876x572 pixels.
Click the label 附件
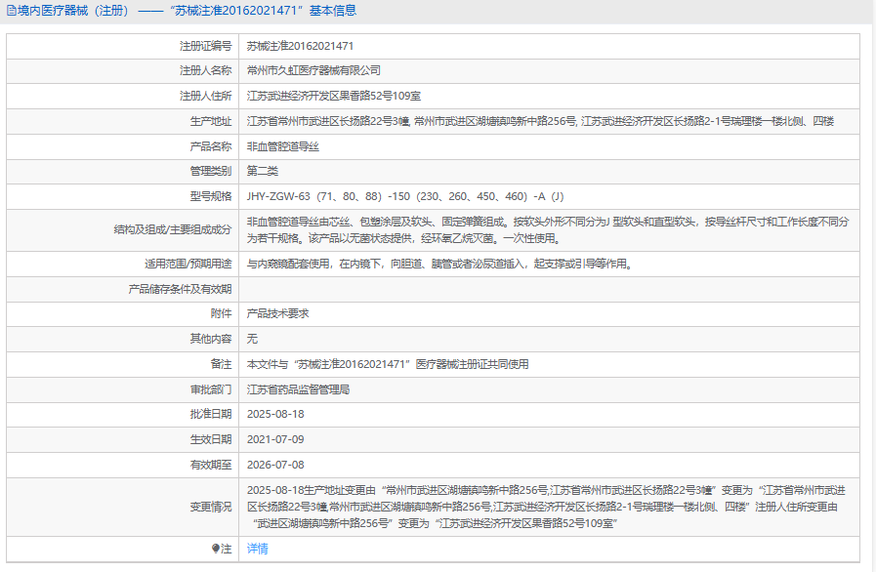(x=221, y=313)
